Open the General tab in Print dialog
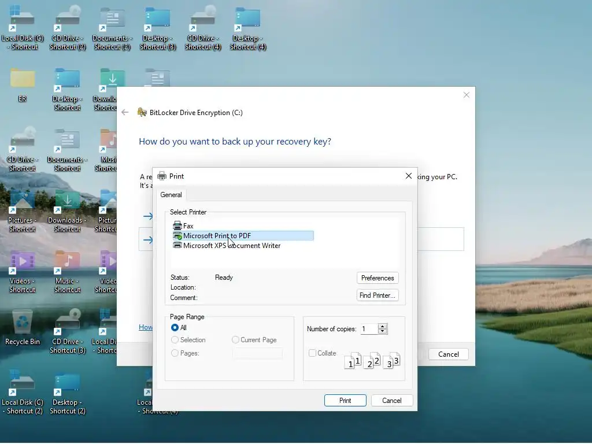This screenshot has width=592, height=444. pos(171,195)
